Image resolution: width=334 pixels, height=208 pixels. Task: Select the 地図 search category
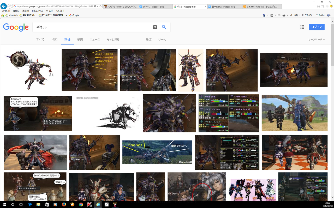click(54, 40)
